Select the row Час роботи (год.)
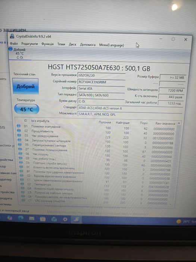196x262 pixels. [x=96, y=159]
